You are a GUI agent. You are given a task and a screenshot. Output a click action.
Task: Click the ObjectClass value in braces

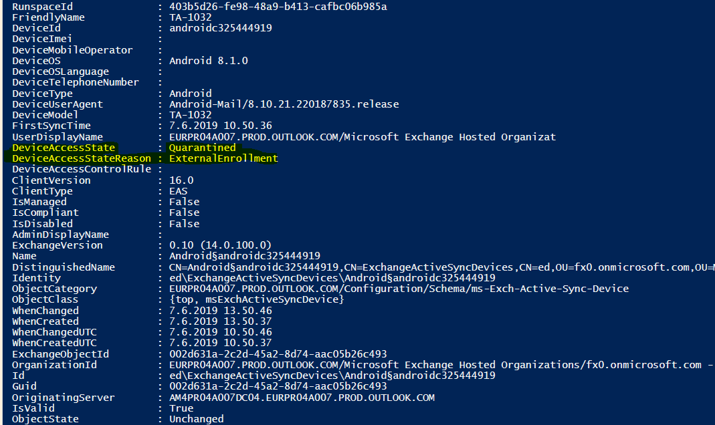pos(256,299)
